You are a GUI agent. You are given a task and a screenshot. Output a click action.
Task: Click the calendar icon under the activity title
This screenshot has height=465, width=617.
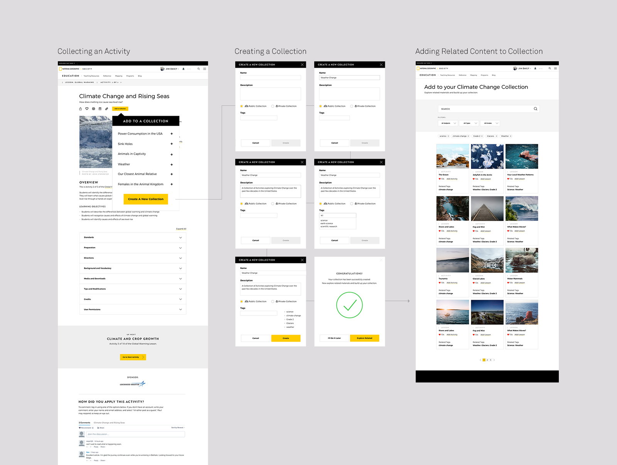click(x=100, y=109)
